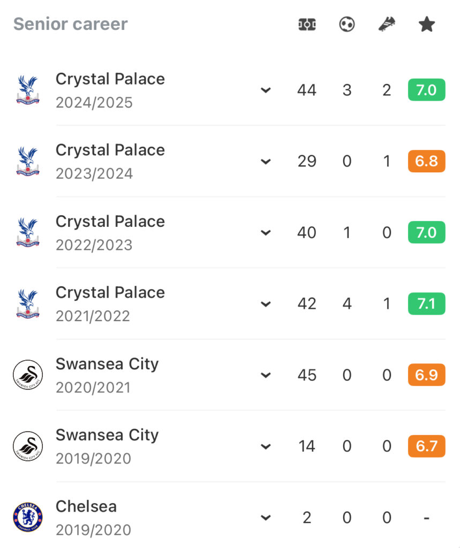Click the rating star icon
460x548 pixels.
(426, 25)
